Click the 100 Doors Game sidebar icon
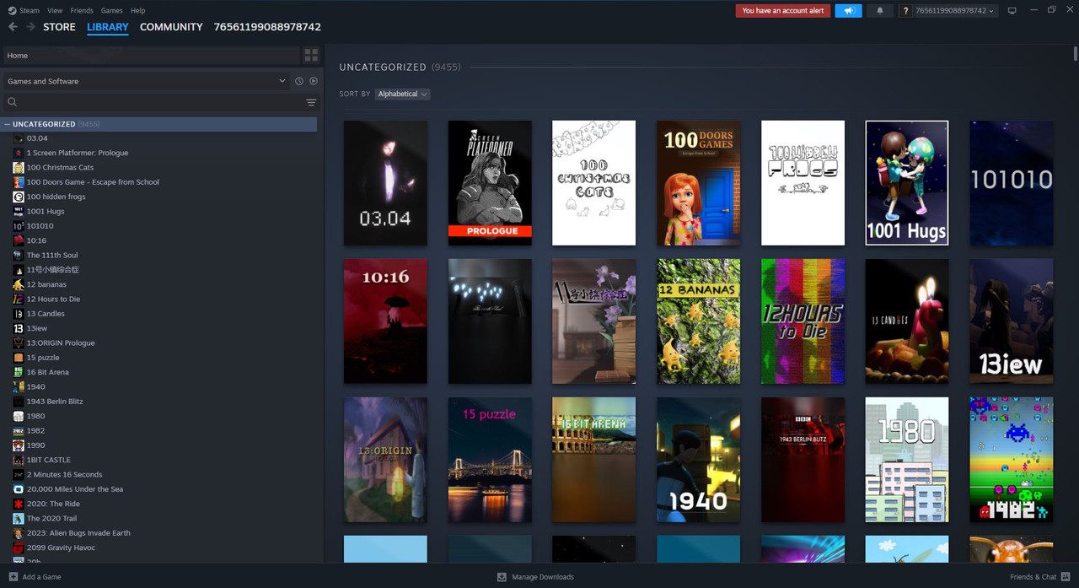 coord(19,182)
